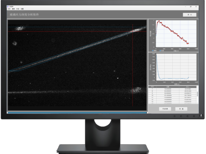
Task: Click the left button below the data table
Action: pyautogui.click(x=165, y=109)
